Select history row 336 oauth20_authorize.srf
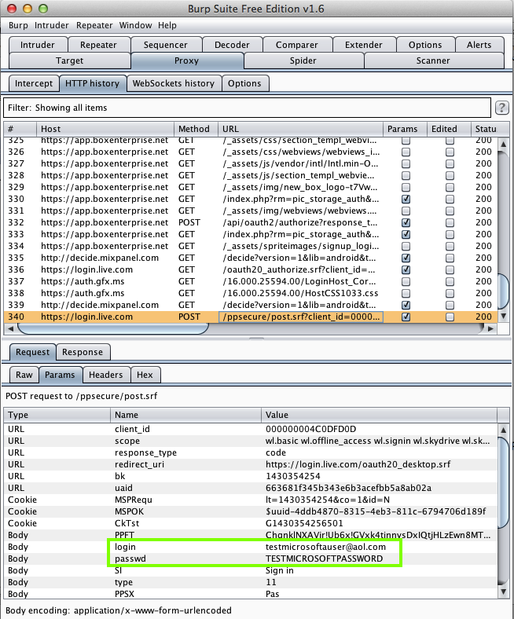Screen dimensions: 514x619 [x=251, y=269]
